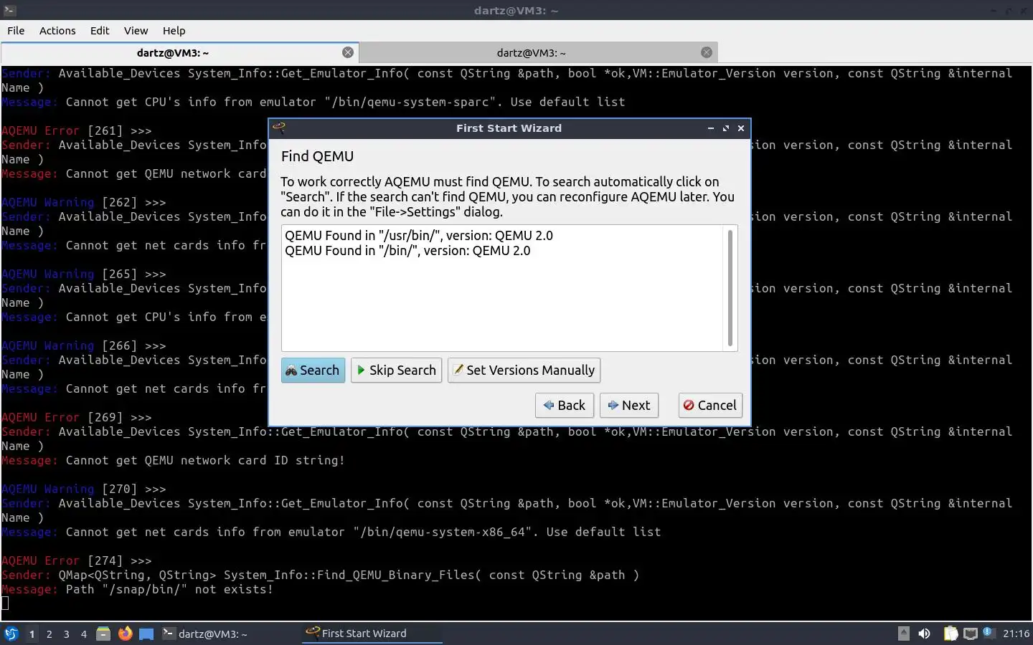Click QEMU search results scrollbar
Screen dimensions: 1033x645
coord(730,288)
